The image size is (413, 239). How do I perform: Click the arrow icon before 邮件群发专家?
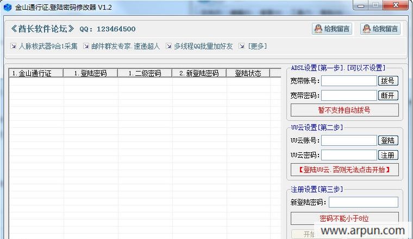[86, 46]
